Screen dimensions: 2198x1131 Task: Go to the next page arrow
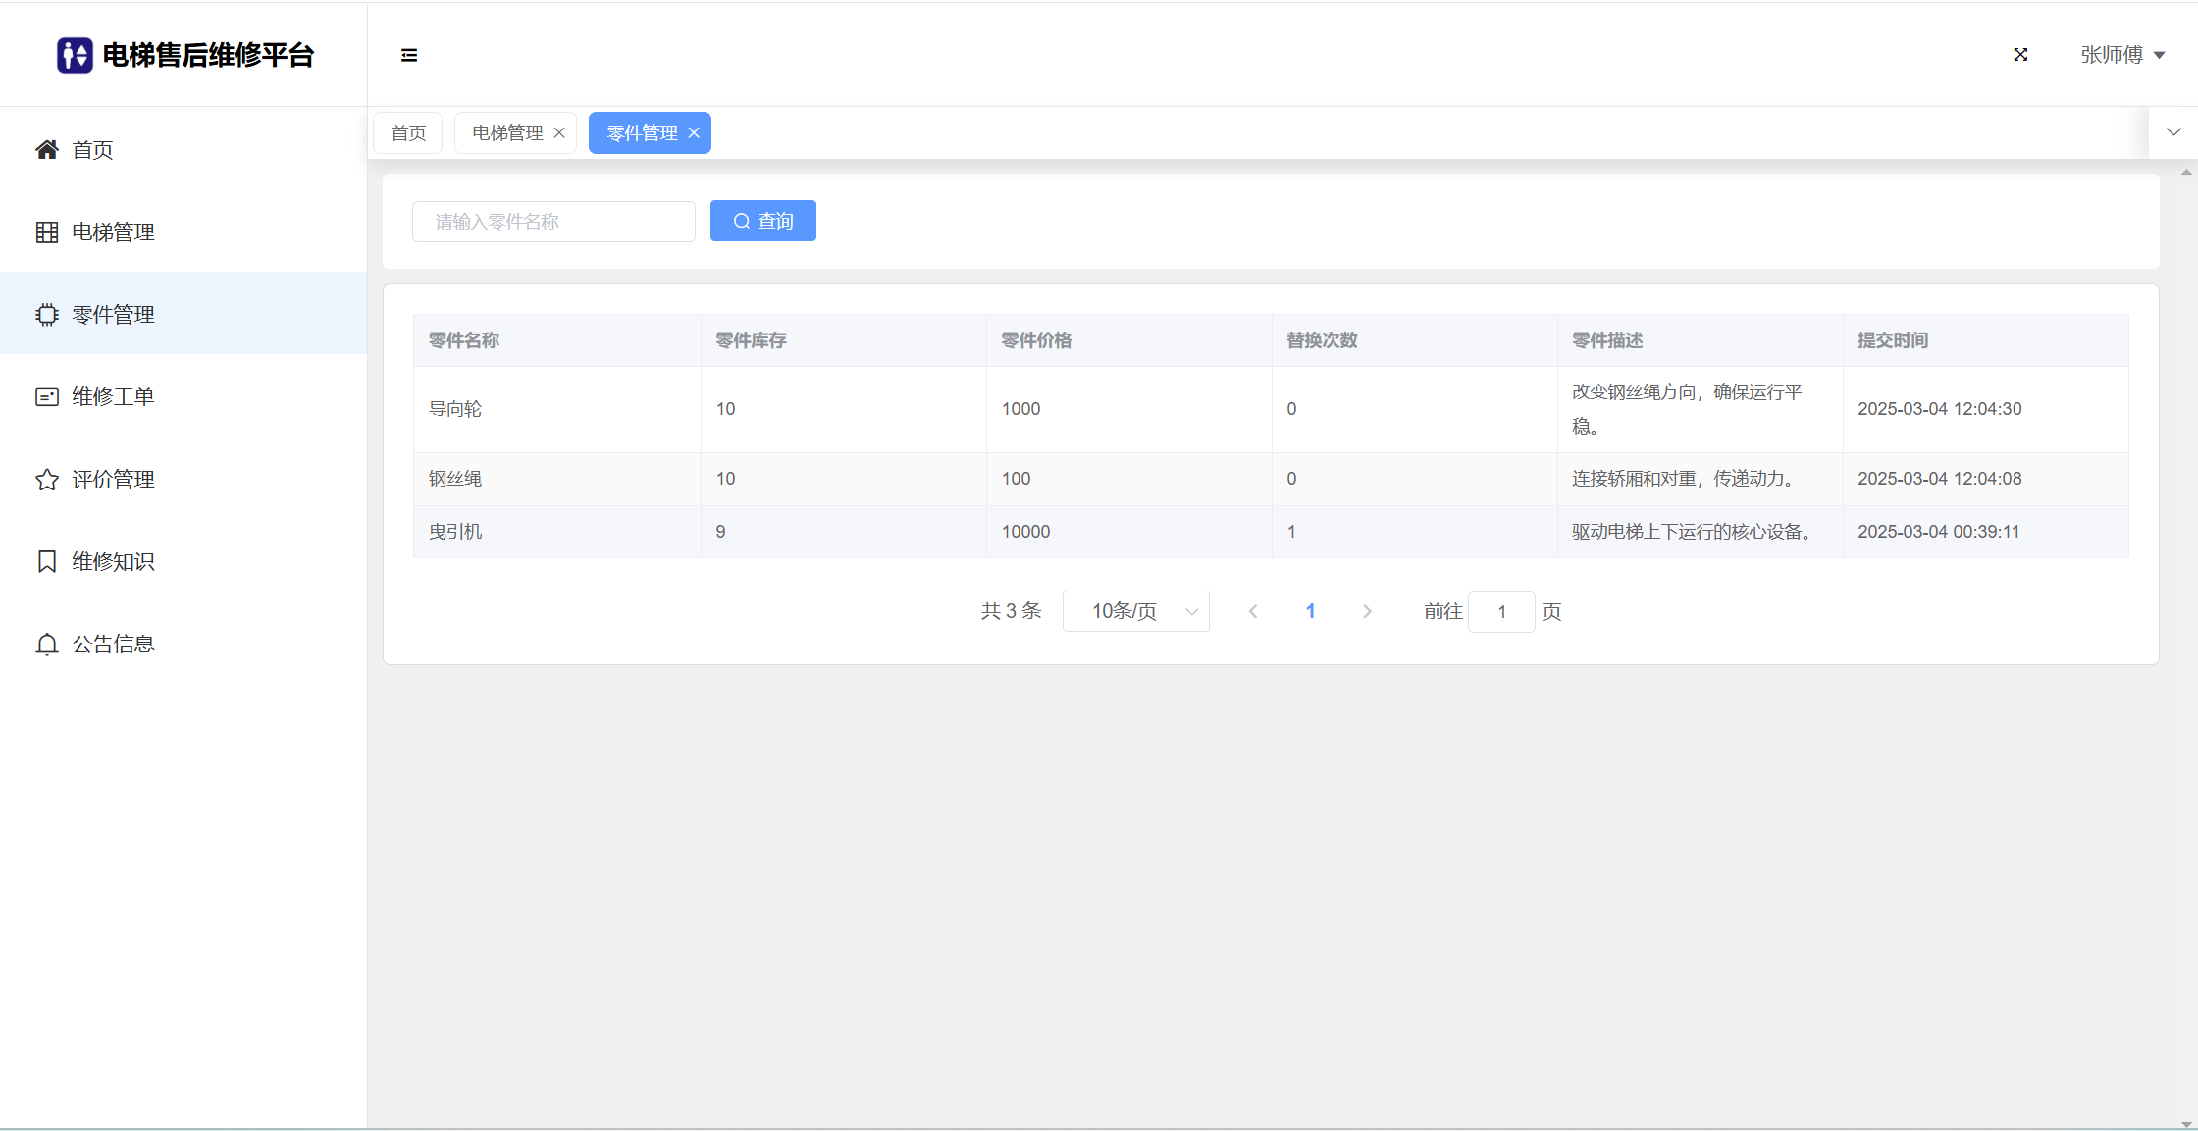[x=1367, y=611]
